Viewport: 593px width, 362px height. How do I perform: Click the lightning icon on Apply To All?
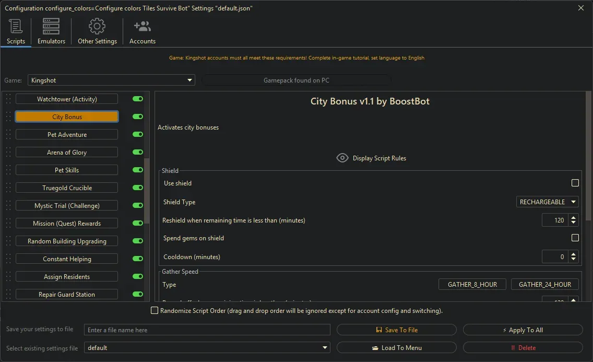pyautogui.click(x=504, y=330)
